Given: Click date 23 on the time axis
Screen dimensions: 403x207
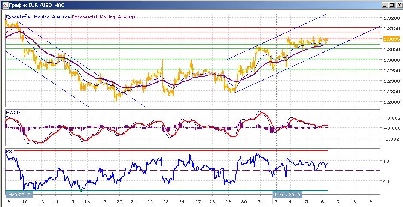Looking at the screenshot, I should [166, 201].
